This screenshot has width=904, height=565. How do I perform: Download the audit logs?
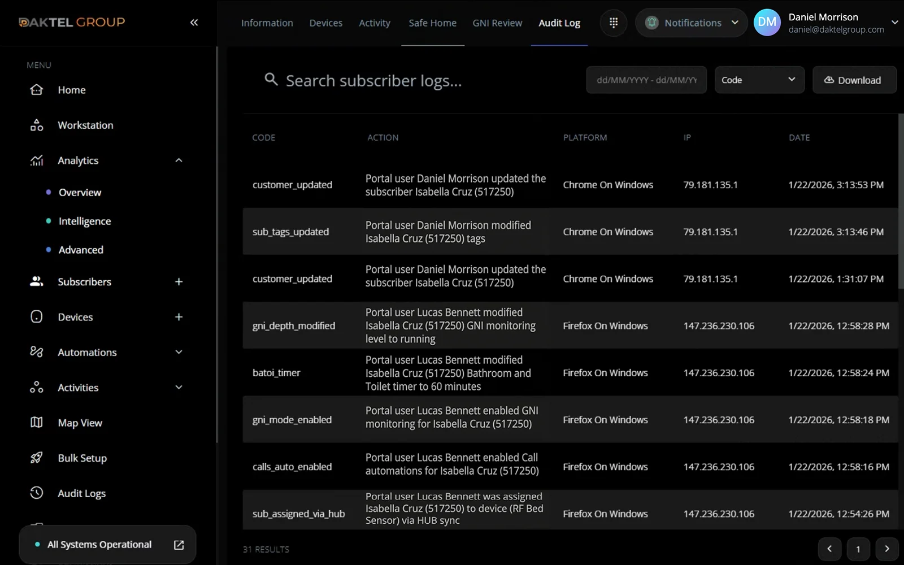tap(854, 80)
